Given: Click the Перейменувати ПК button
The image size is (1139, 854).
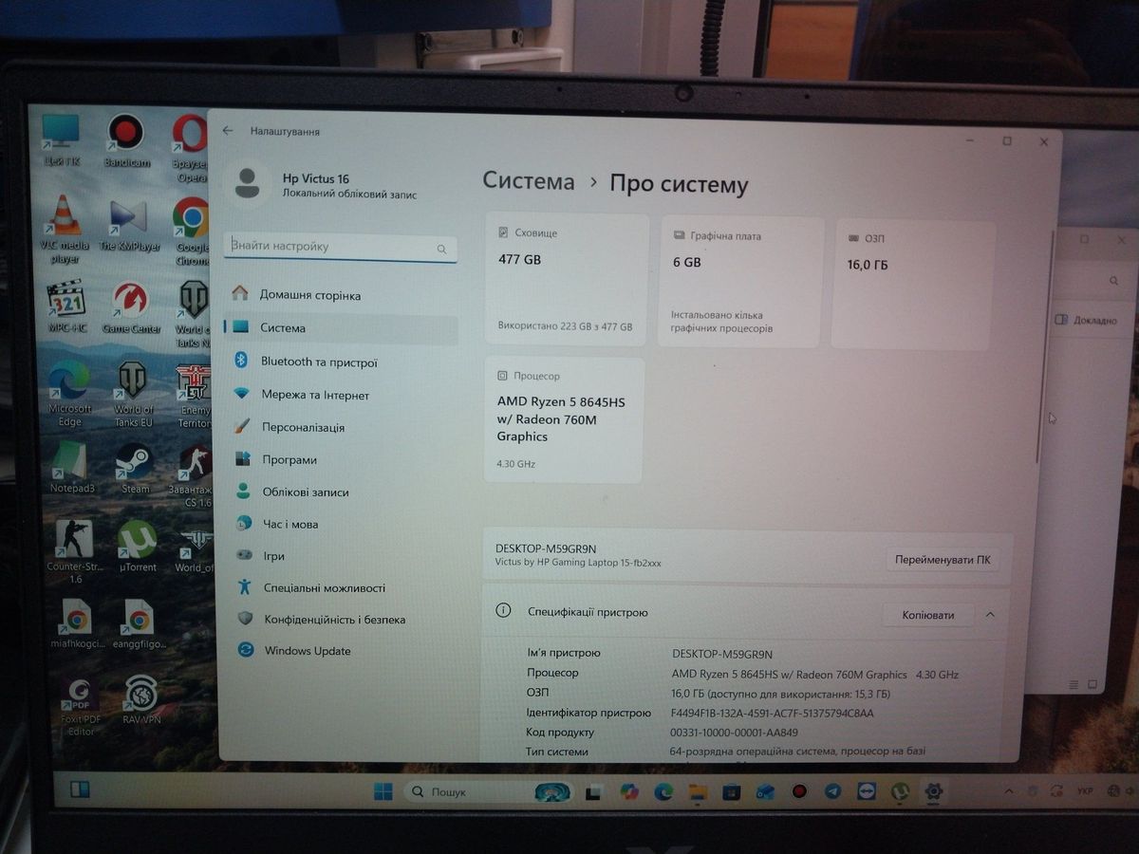Looking at the screenshot, I should tap(942, 560).
